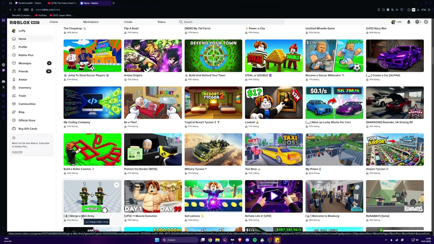Open the Create menu
The height and width of the screenshot is (244, 434).
[128, 22]
